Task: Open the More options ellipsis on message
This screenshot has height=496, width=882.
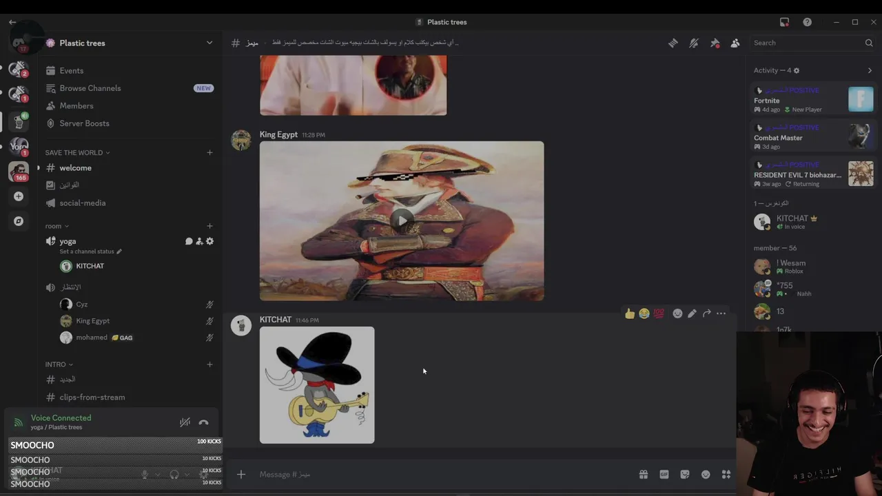Action: click(721, 313)
